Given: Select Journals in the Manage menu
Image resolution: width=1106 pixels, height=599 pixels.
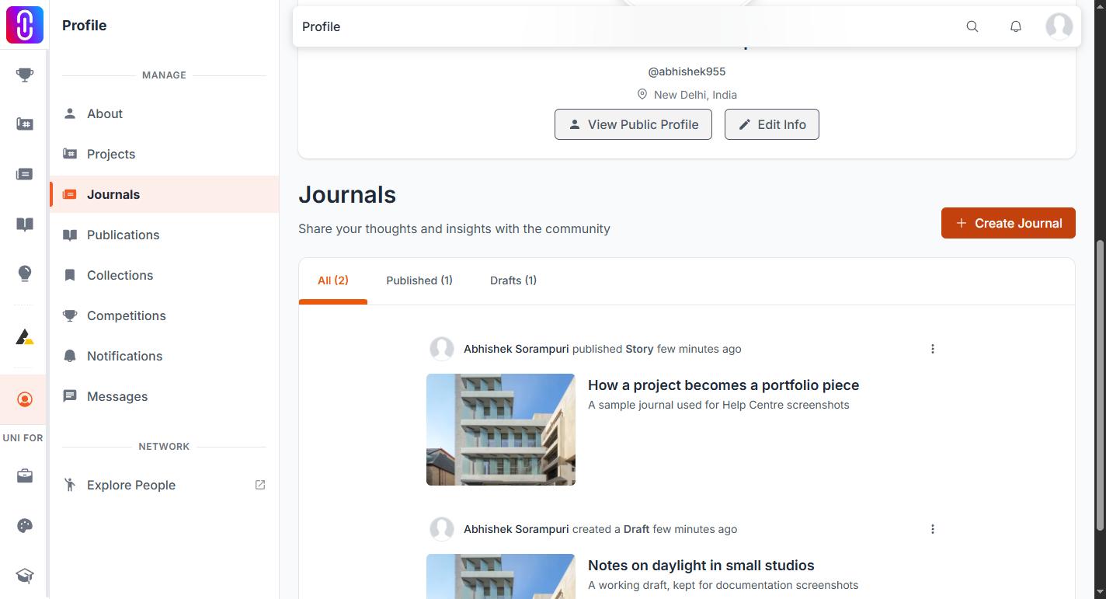Looking at the screenshot, I should click(164, 194).
